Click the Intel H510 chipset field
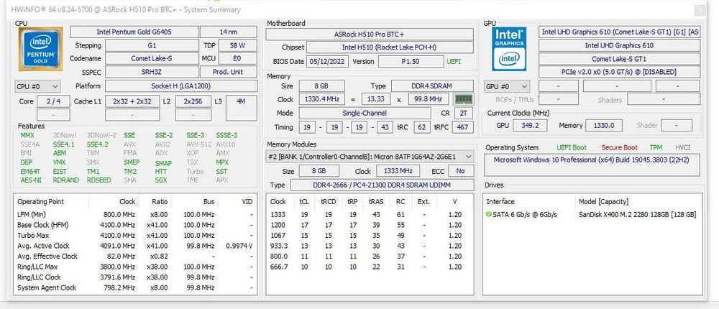 tap(390, 47)
